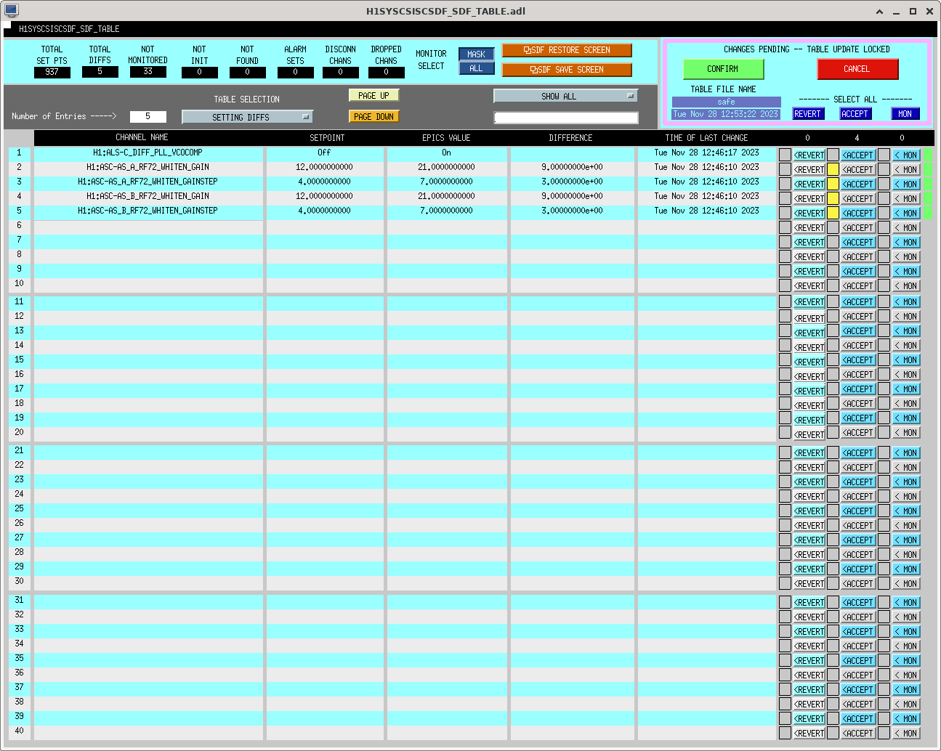Viewport: 941px width, 751px height.
Task: Click the 'Off' setpoint in row 1
Action: (x=324, y=153)
